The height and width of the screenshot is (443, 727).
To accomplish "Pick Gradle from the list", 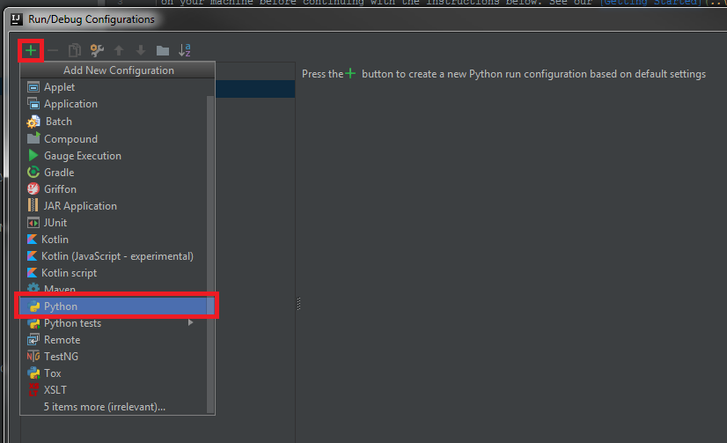I will pyautogui.click(x=114, y=173).
